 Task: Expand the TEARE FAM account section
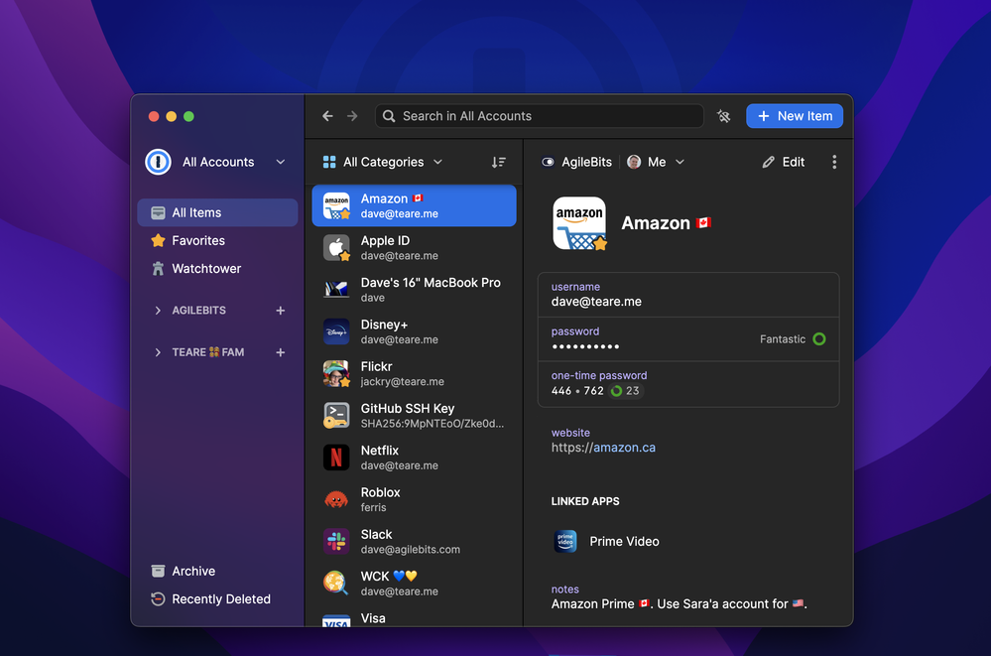pos(158,352)
